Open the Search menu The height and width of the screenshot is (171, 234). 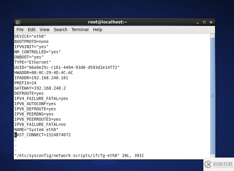[x=61, y=30]
